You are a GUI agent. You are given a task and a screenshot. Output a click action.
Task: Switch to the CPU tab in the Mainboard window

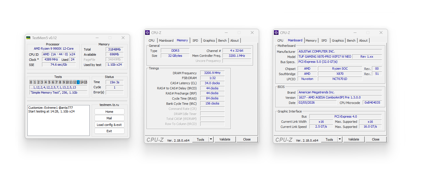(280, 40)
